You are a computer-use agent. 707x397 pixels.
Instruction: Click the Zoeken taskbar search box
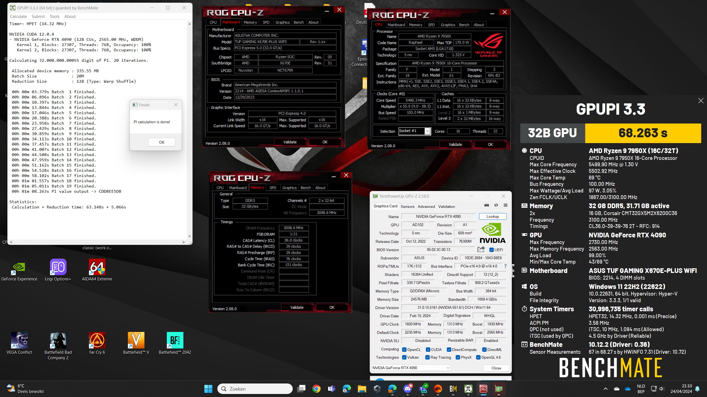(255, 389)
